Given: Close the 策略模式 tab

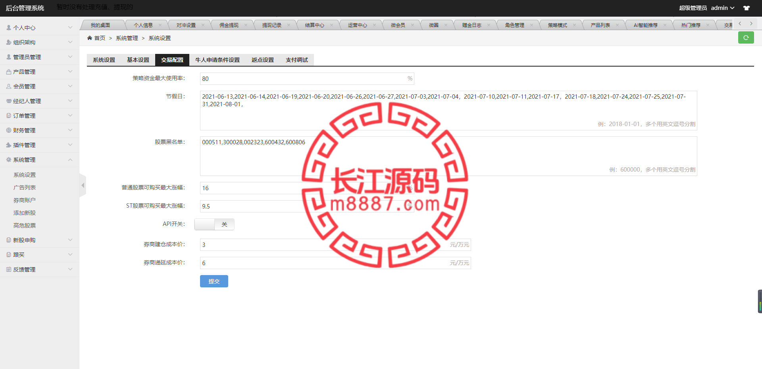Looking at the screenshot, I should [x=574, y=25].
